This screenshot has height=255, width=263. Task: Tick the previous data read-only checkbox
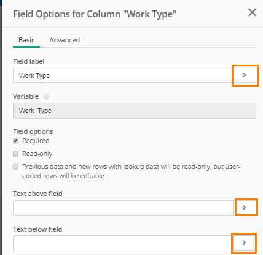[15, 167]
